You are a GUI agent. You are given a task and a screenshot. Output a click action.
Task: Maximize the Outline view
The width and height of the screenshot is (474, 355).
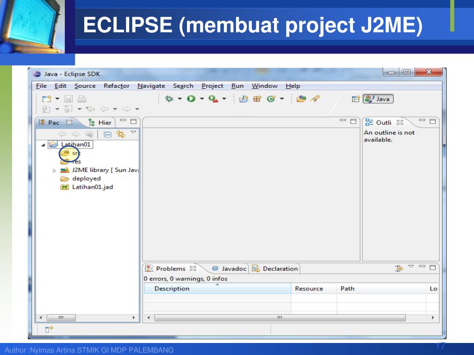[x=433, y=122]
